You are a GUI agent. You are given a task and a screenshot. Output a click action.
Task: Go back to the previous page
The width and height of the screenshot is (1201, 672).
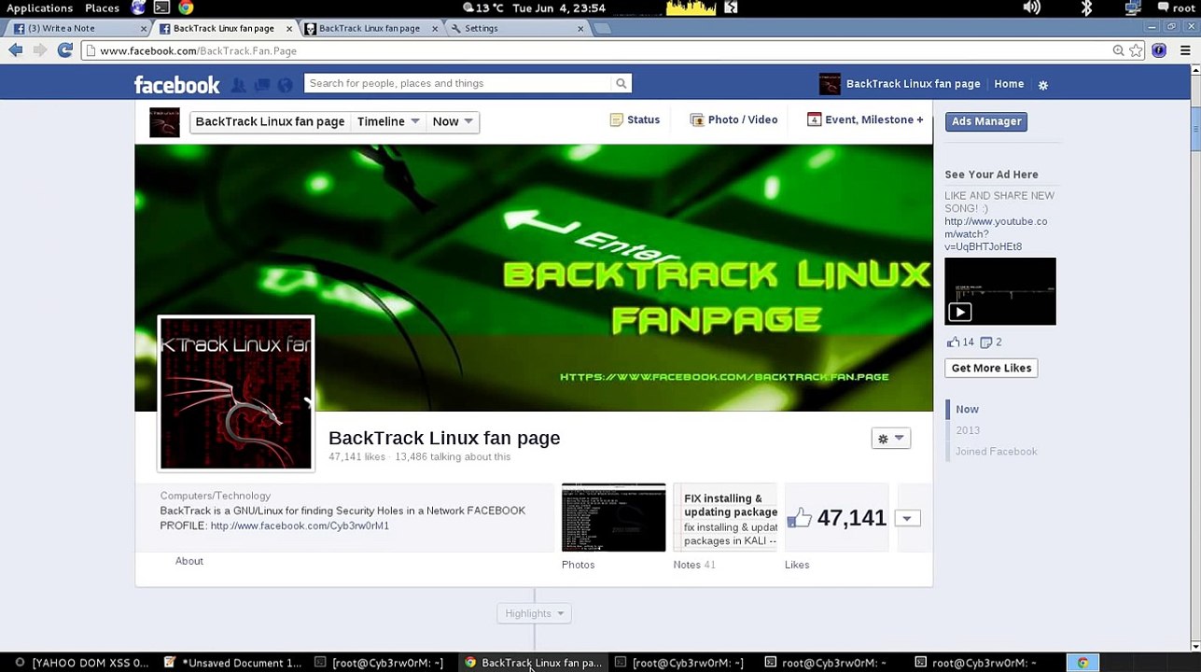pos(16,50)
